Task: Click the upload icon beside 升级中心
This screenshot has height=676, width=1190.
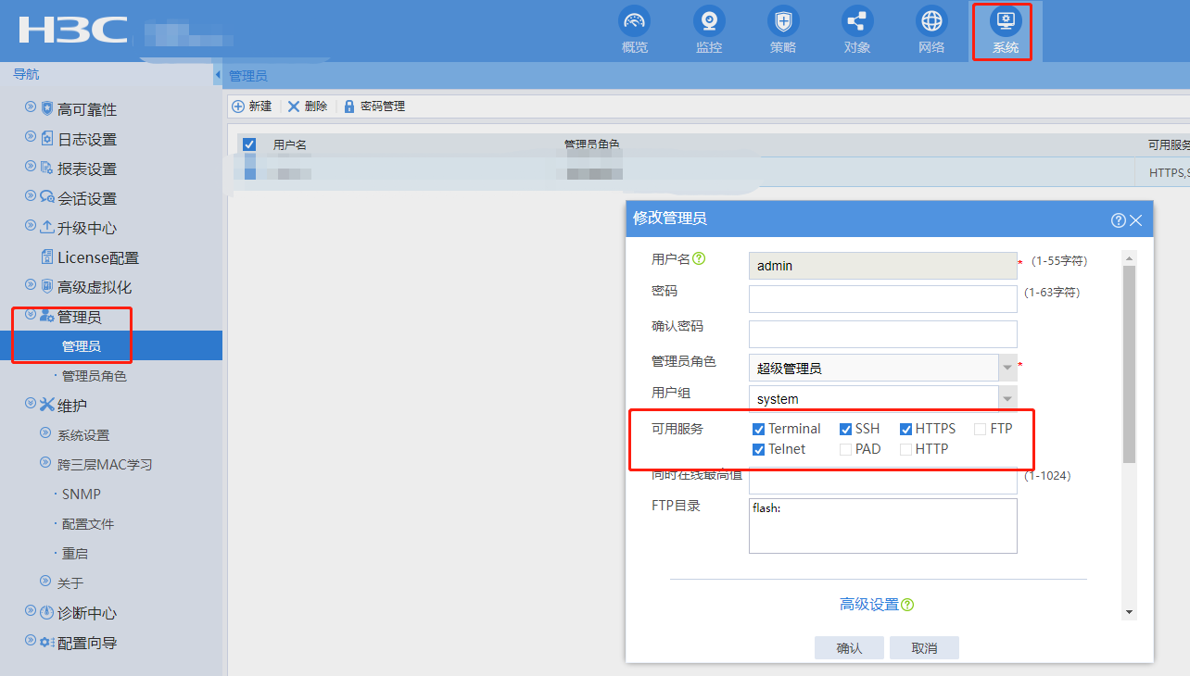Action: pyautogui.click(x=47, y=227)
